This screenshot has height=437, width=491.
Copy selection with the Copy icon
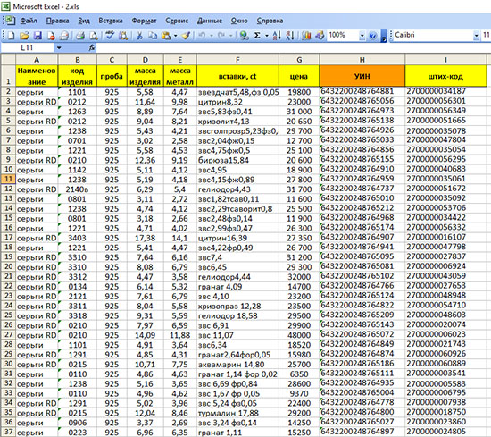pyautogui.click(x=153, y=36)
